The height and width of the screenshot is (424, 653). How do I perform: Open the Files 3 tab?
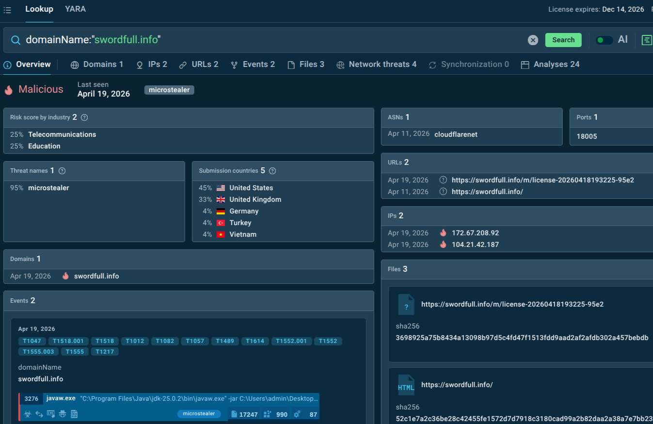coord(306,65)
